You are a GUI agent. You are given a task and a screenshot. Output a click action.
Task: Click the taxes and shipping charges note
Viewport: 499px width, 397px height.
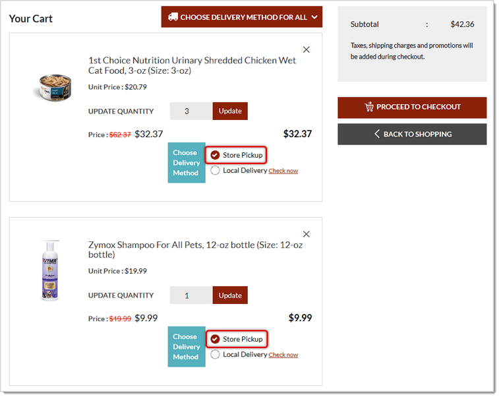point(411,51)
